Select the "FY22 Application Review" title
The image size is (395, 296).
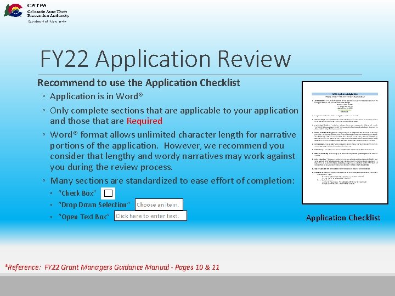[166, 59]
